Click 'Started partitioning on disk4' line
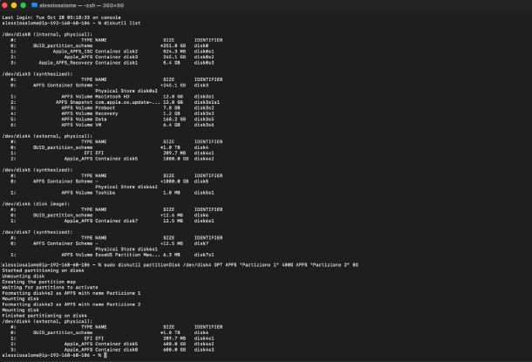 [43, 270]
